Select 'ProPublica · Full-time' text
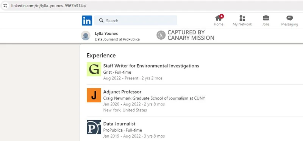The height and width of the screenshot is (141, 303). [x=122, y=130]
